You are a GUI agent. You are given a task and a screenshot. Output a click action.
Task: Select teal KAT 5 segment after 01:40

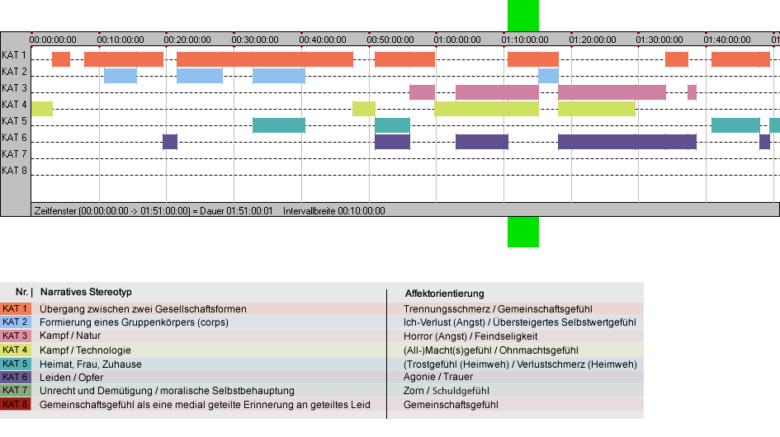[x=735, y=125]
